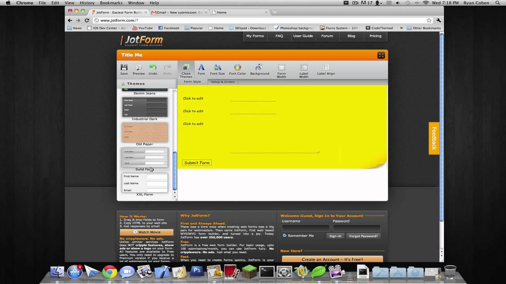Click Create an Account – It's Free!!

(332, 260)
